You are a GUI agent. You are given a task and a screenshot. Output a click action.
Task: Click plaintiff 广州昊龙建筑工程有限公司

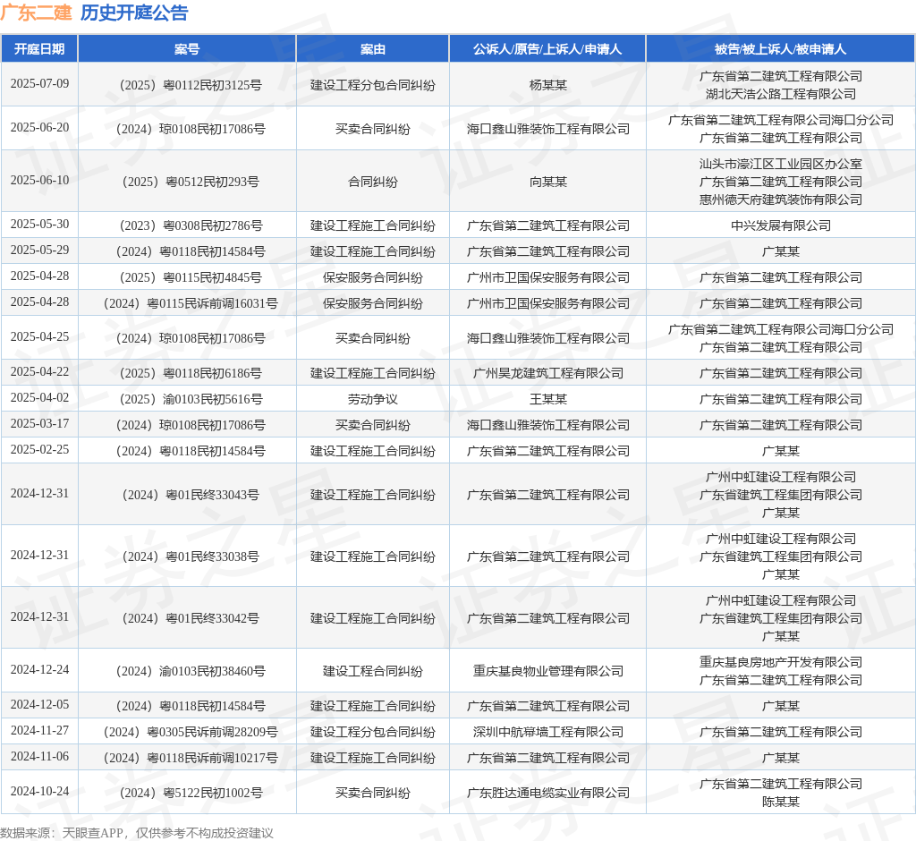(x=548, y=373)
